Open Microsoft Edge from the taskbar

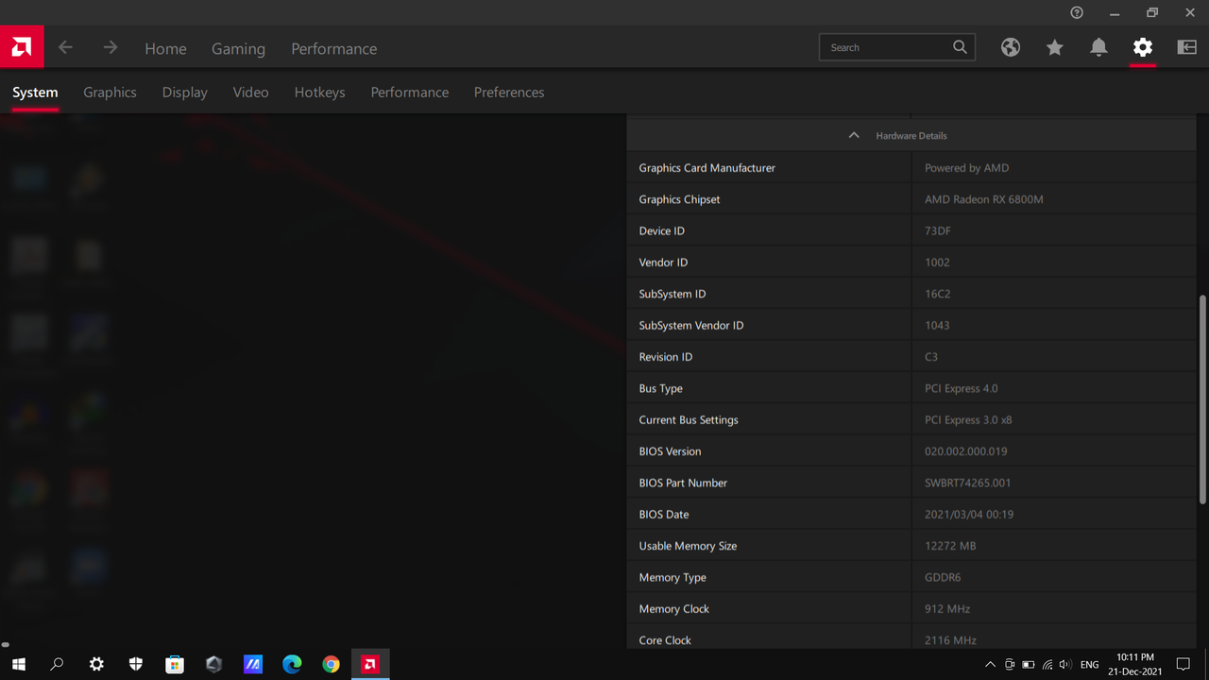[x=292, y=664]
